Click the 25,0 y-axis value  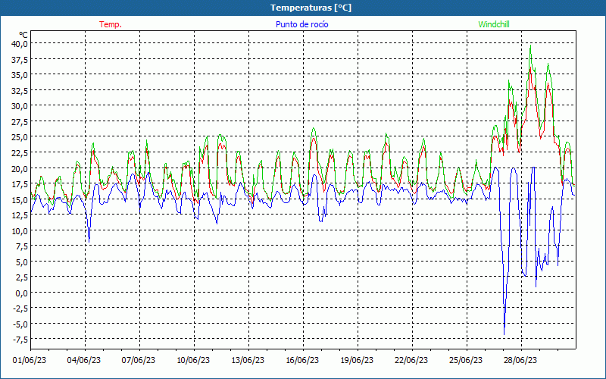point(20,137)
